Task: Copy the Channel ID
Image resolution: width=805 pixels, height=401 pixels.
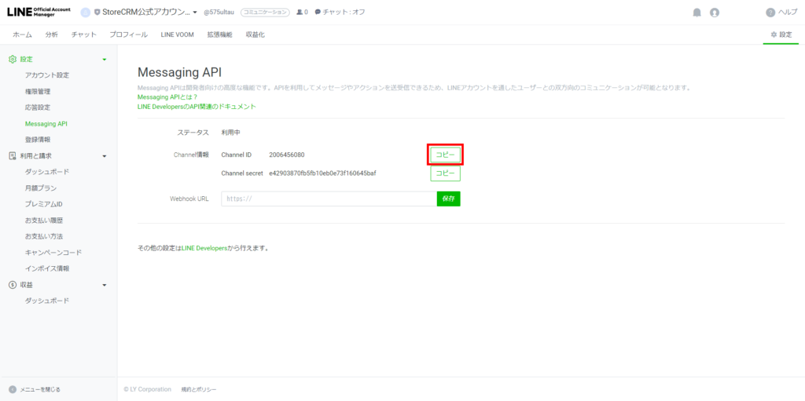Action: pyautogui.click(x=445, y=155)
